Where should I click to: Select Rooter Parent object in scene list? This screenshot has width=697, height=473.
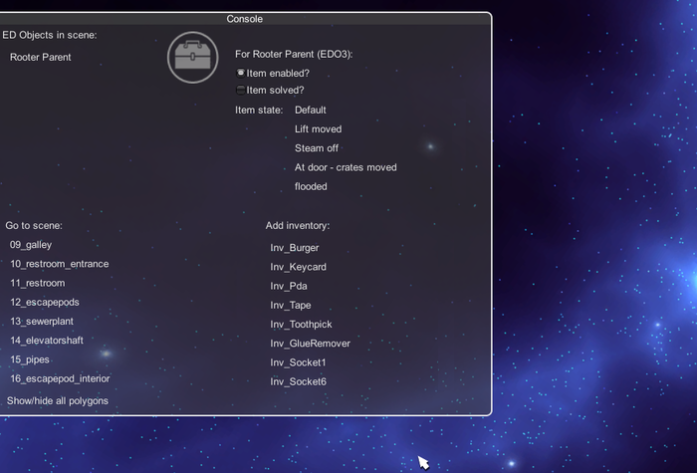click(41, 58)
